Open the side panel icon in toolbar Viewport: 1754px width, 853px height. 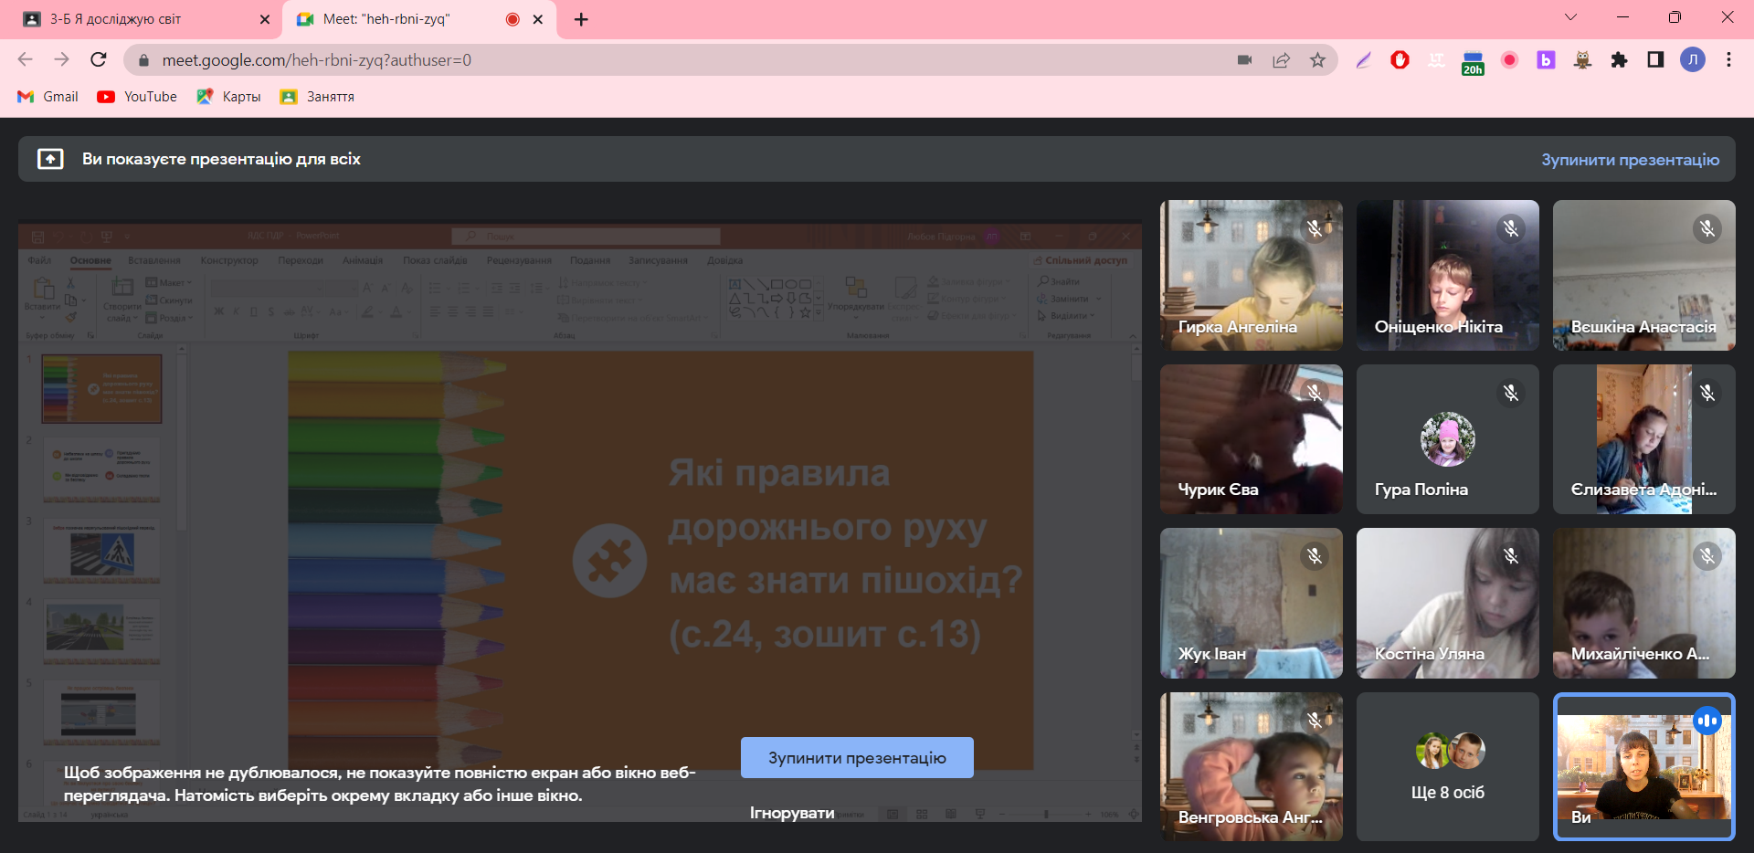point(1655,60)
